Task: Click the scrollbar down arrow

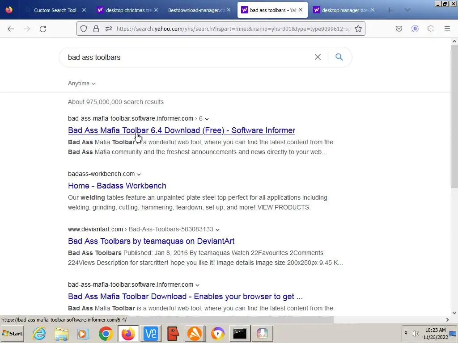Action: (454, 313)
